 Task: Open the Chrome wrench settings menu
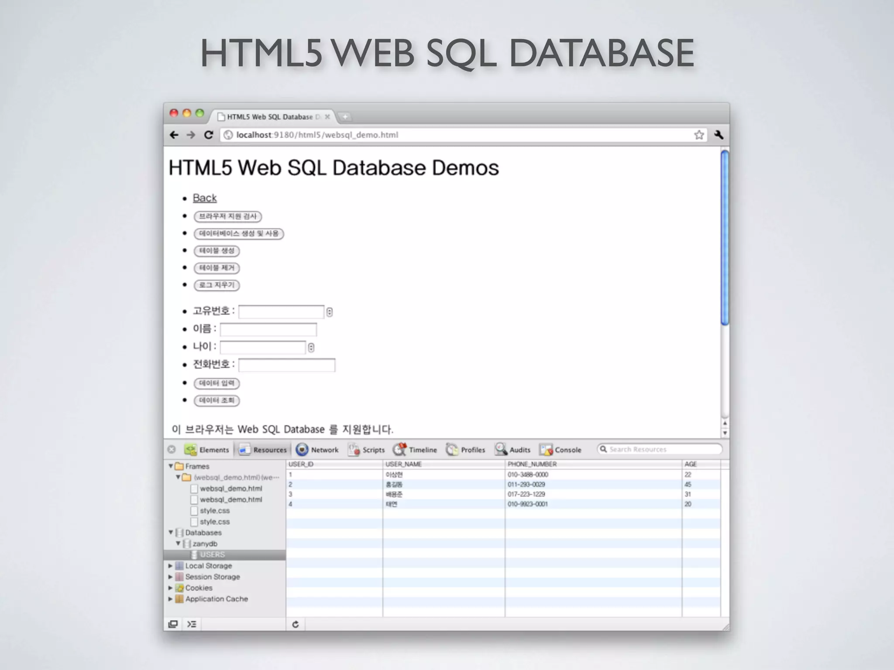(719, 135)
